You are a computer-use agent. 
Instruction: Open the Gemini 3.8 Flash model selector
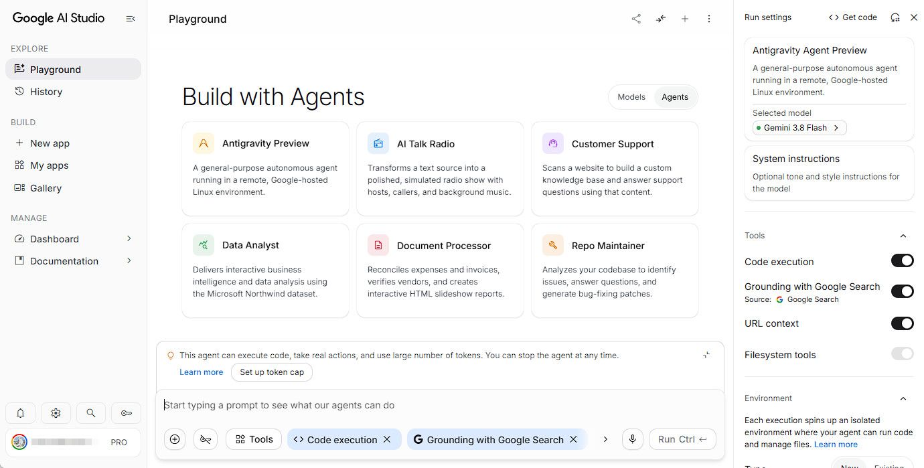tap(799, 127)
